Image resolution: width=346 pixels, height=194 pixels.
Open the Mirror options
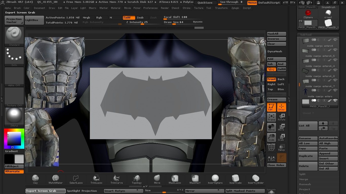coord(204,191)
